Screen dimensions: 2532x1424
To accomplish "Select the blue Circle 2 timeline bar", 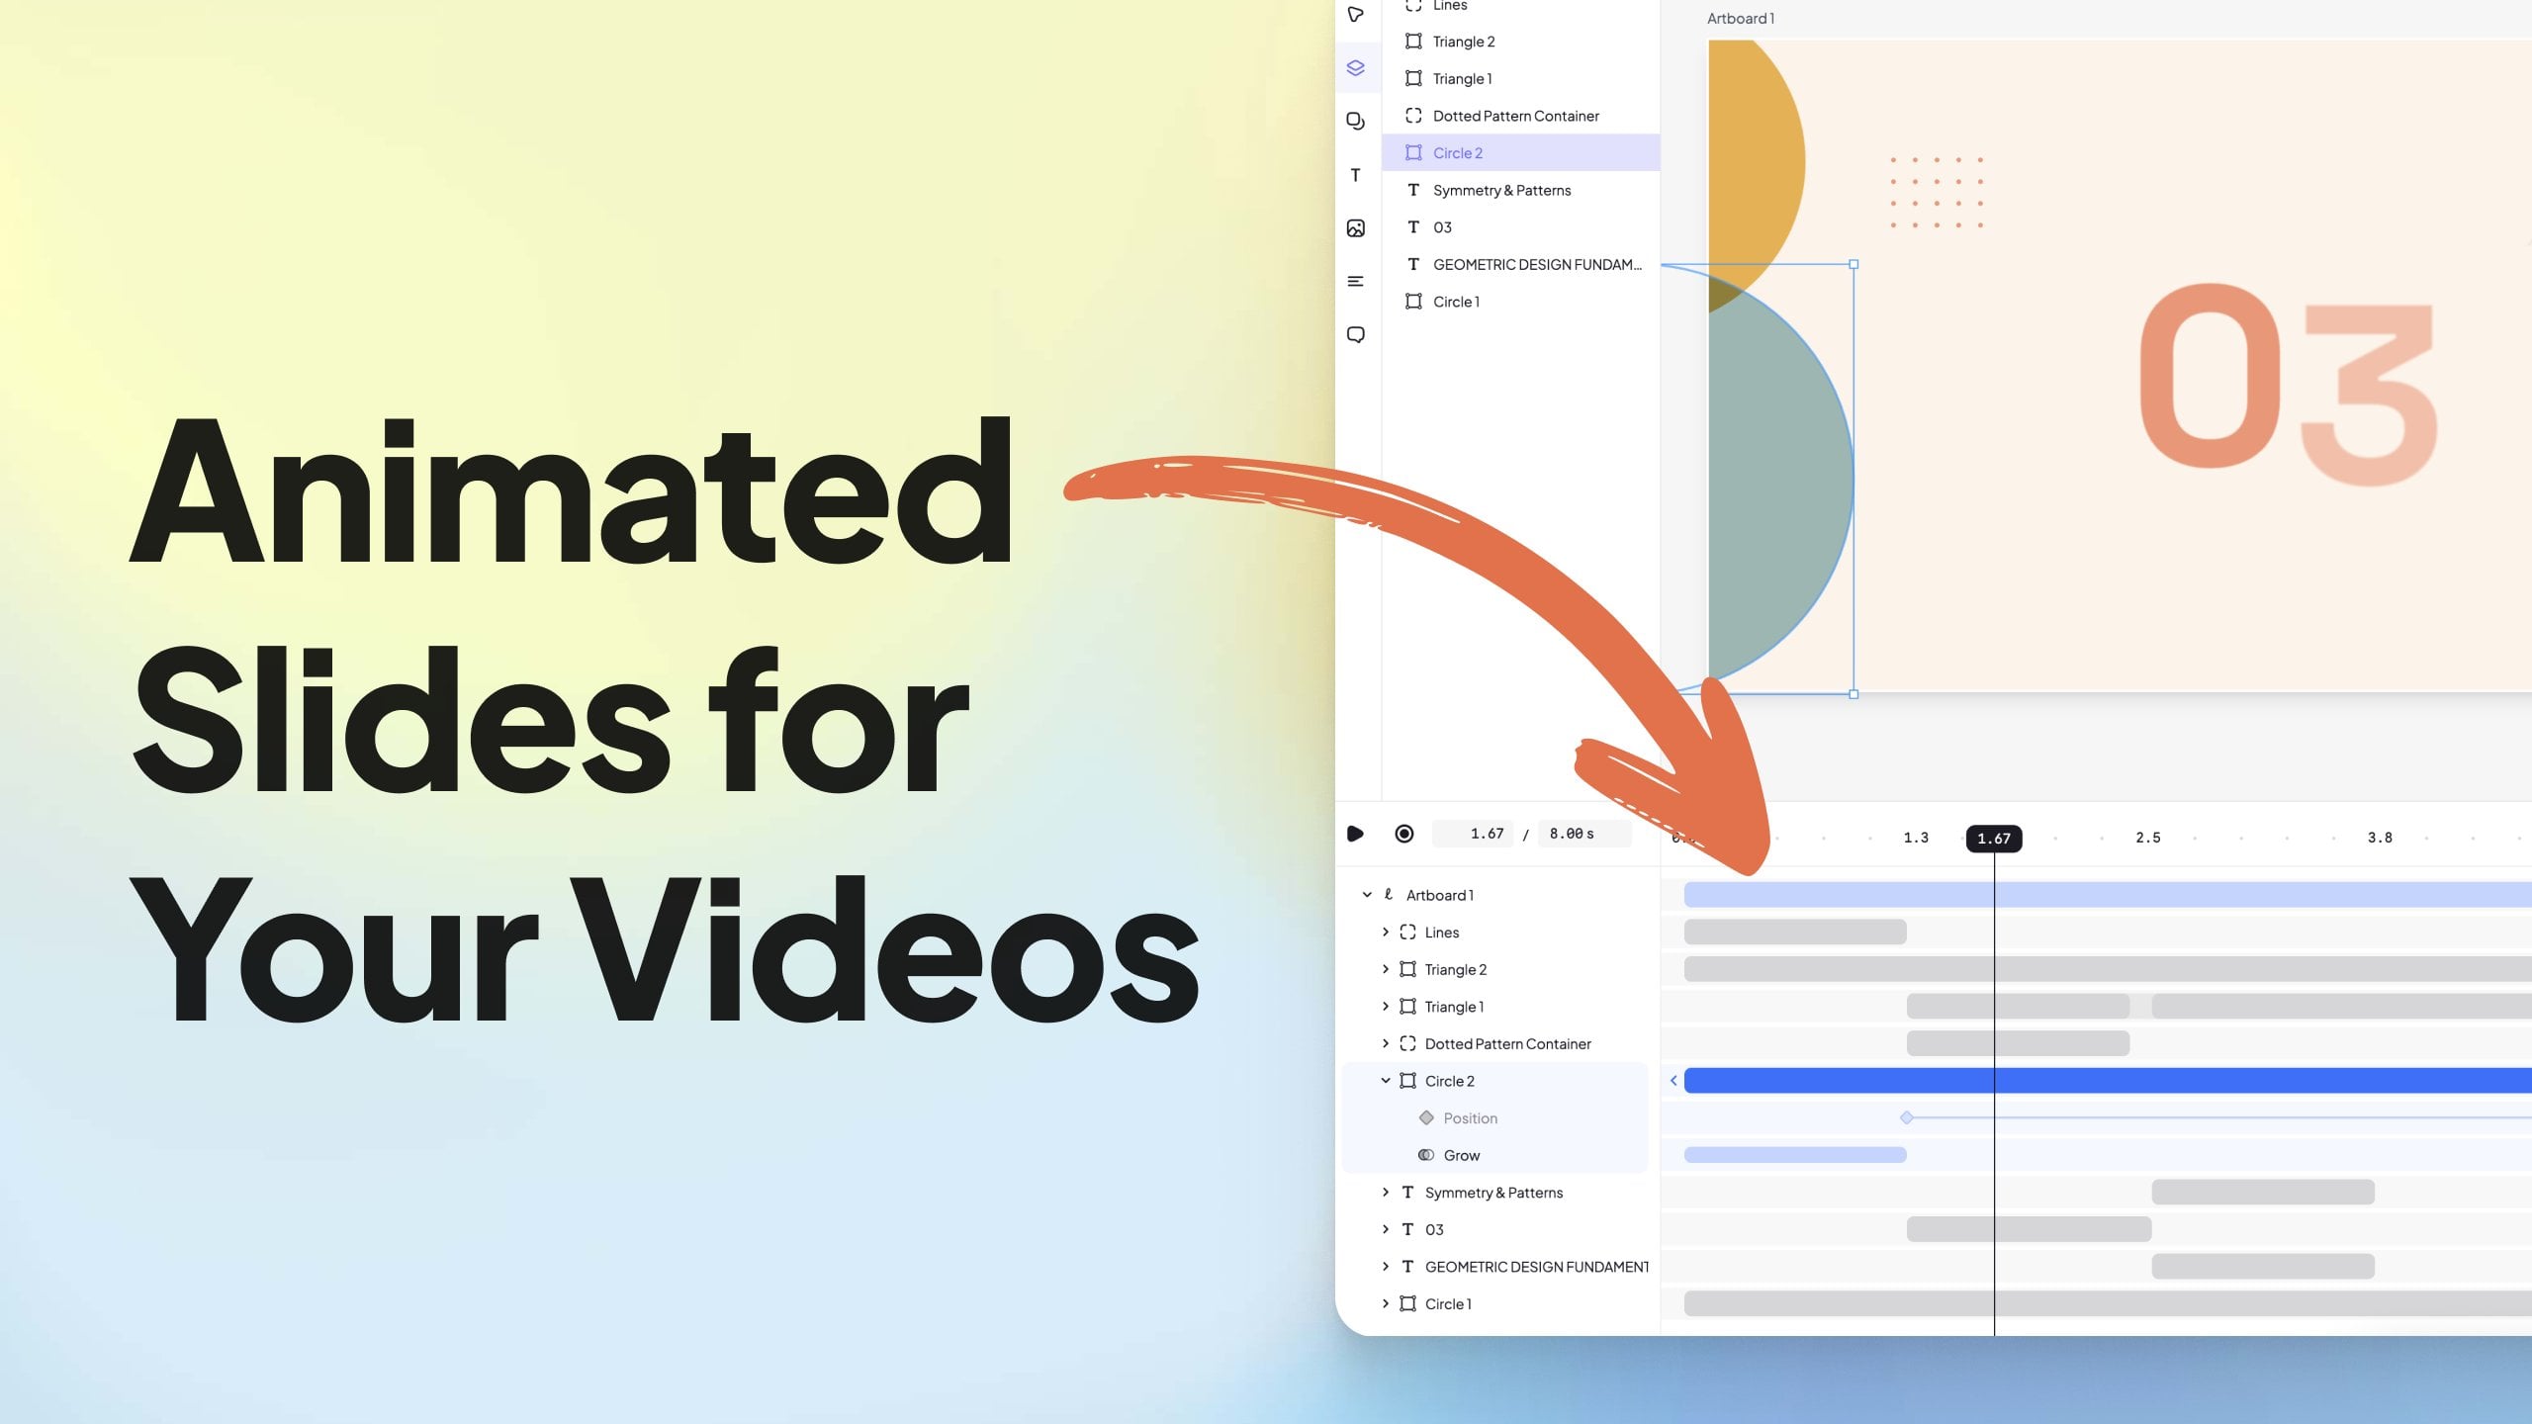I will [2108, 1081].
